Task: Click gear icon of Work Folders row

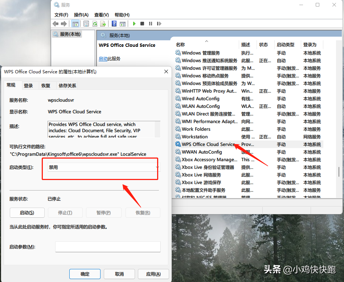Action: 178,129
